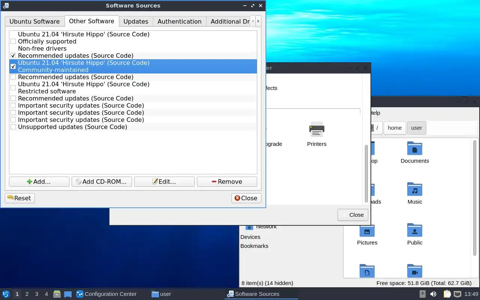Enable the Unsupported updates (Source Code) checkbox
The image size is (480, 300).
pyautogui.click(x=13, y=127)
